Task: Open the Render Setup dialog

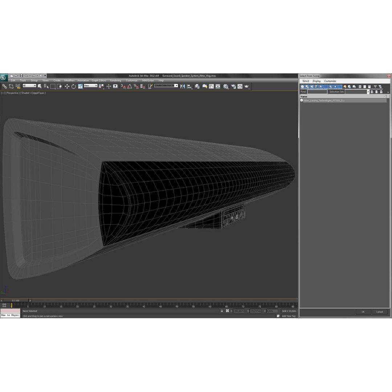Action: 233,86
